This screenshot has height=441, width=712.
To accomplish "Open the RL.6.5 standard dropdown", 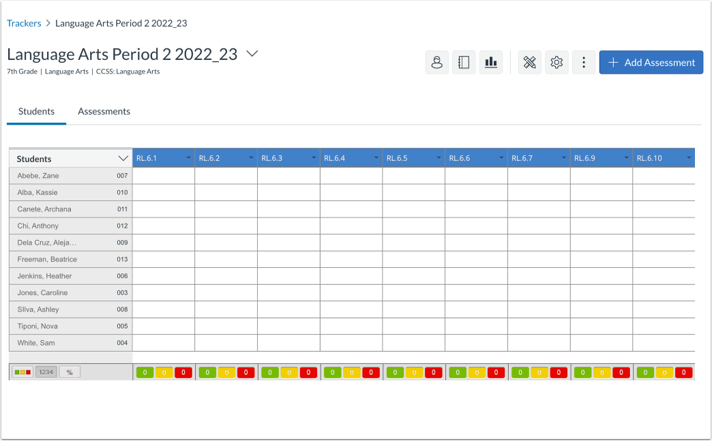I will (x=439, y=157).
